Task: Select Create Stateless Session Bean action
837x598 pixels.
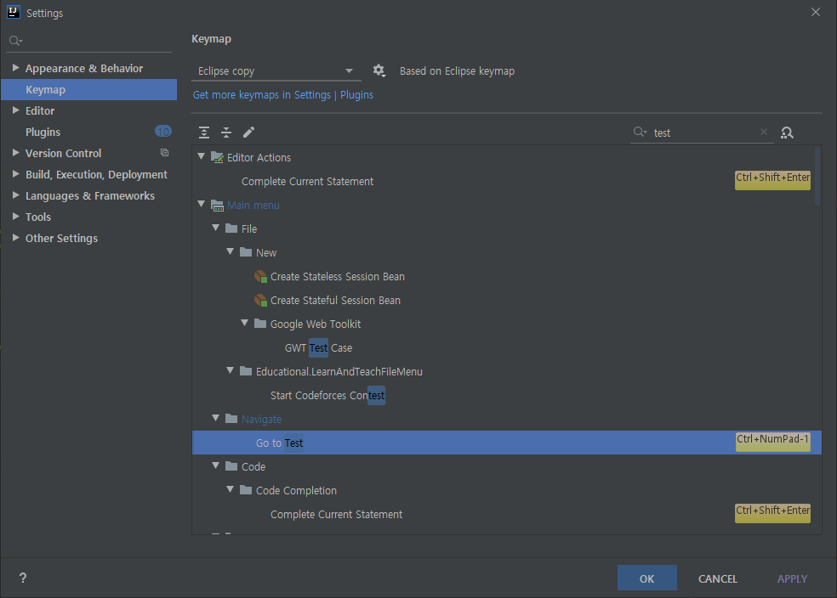Action: pos(338,277)
